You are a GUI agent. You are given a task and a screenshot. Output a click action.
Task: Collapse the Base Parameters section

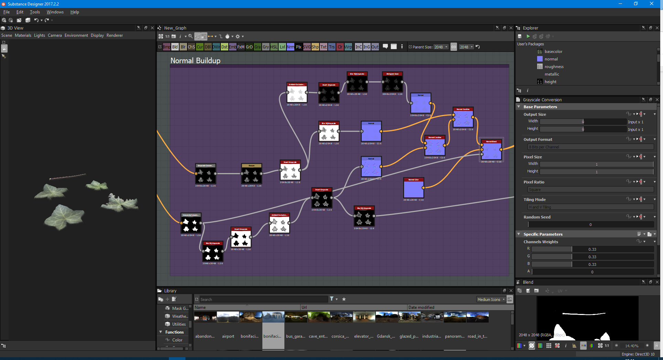point(519,107)
